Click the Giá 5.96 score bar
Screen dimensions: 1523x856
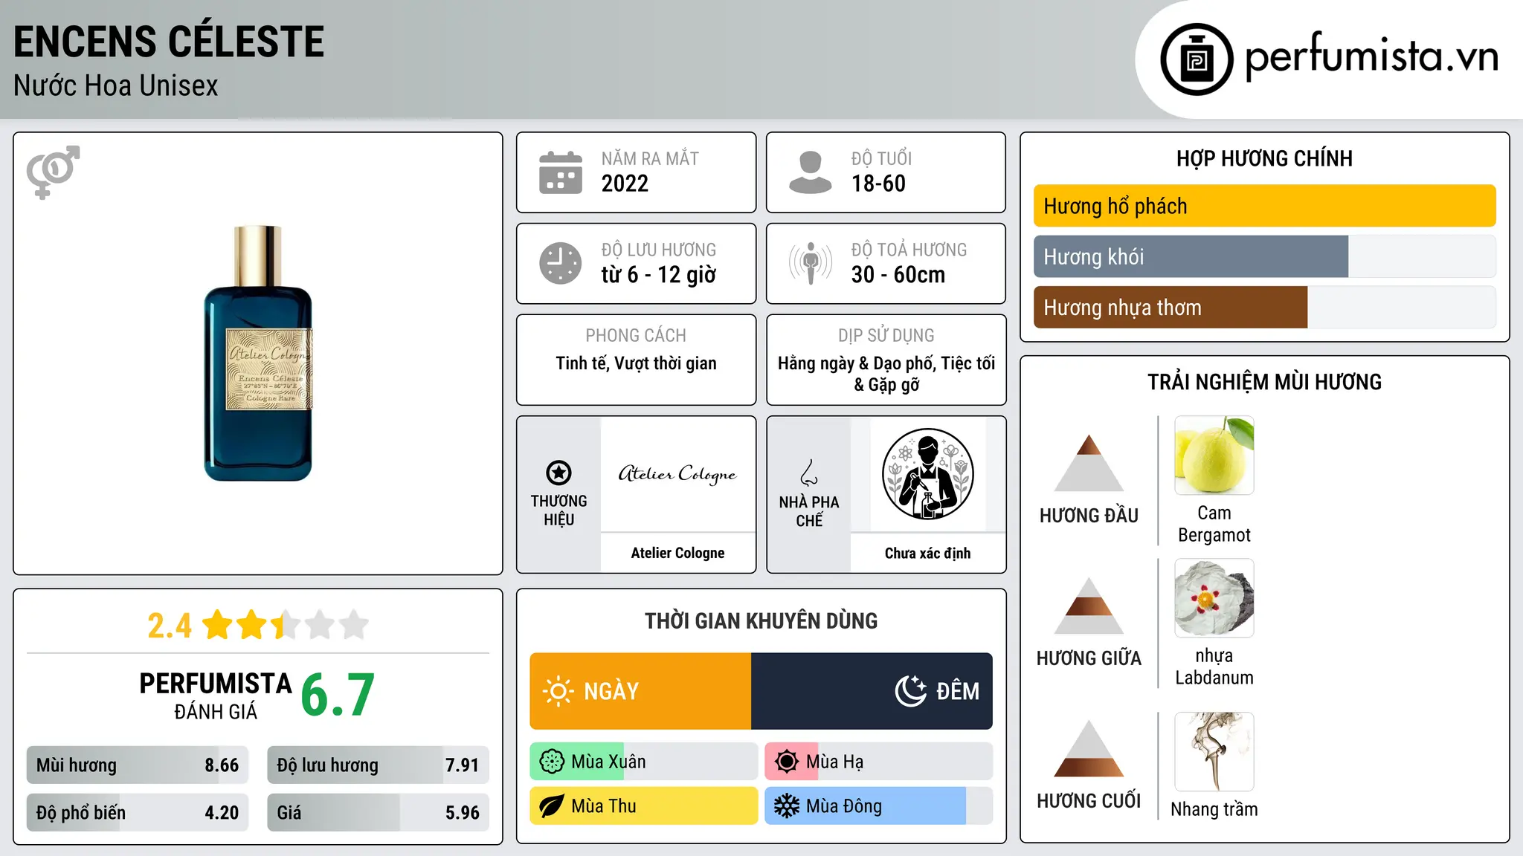click(378, 813)
